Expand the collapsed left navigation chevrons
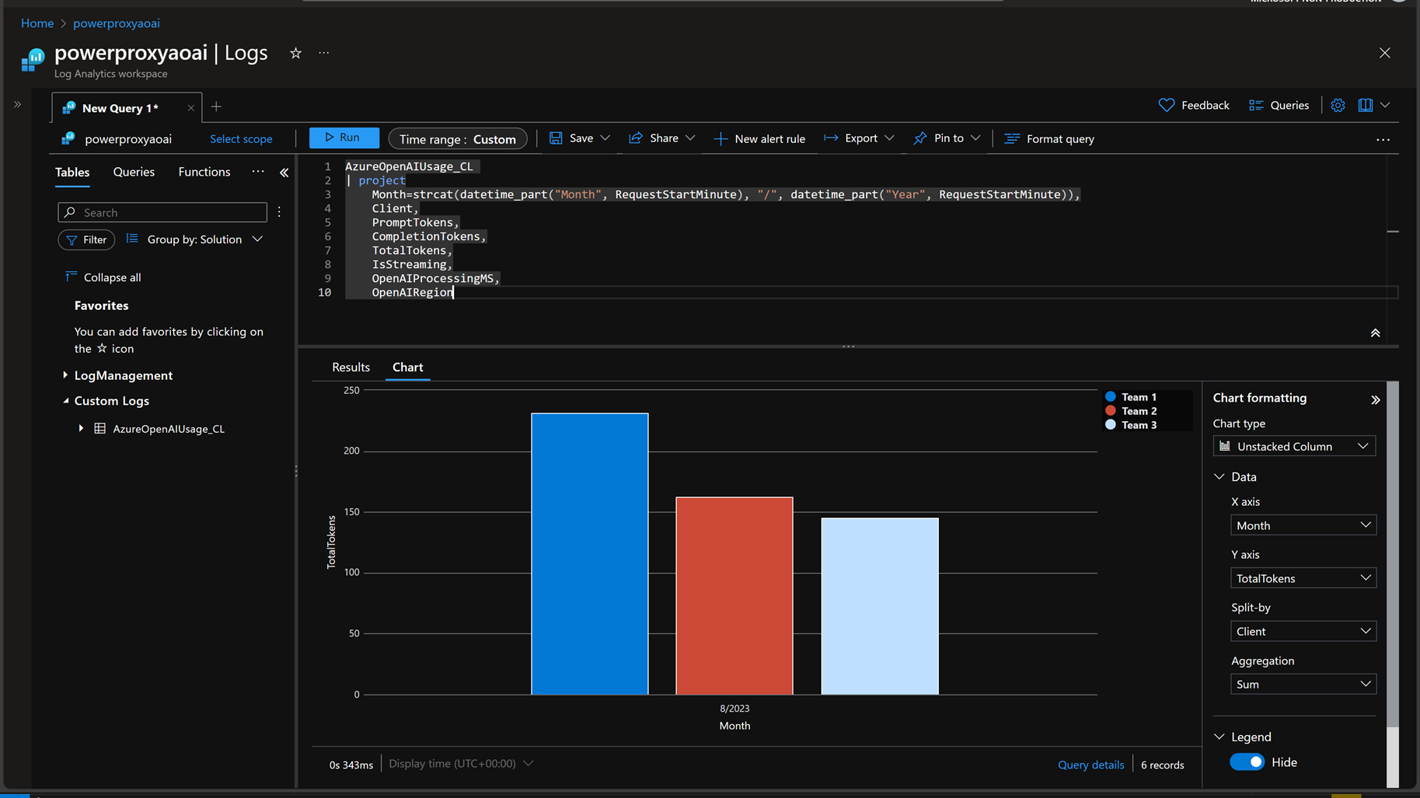 pos(17,104)
